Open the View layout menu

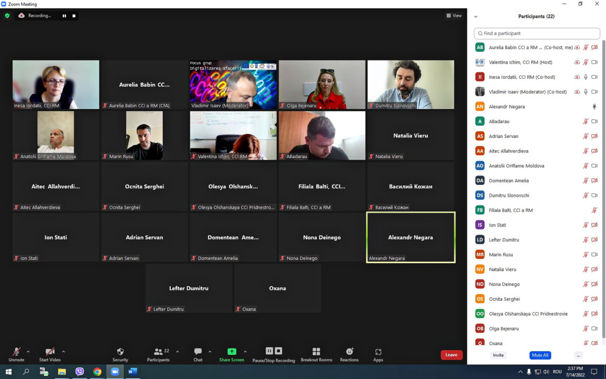point(454,16)
